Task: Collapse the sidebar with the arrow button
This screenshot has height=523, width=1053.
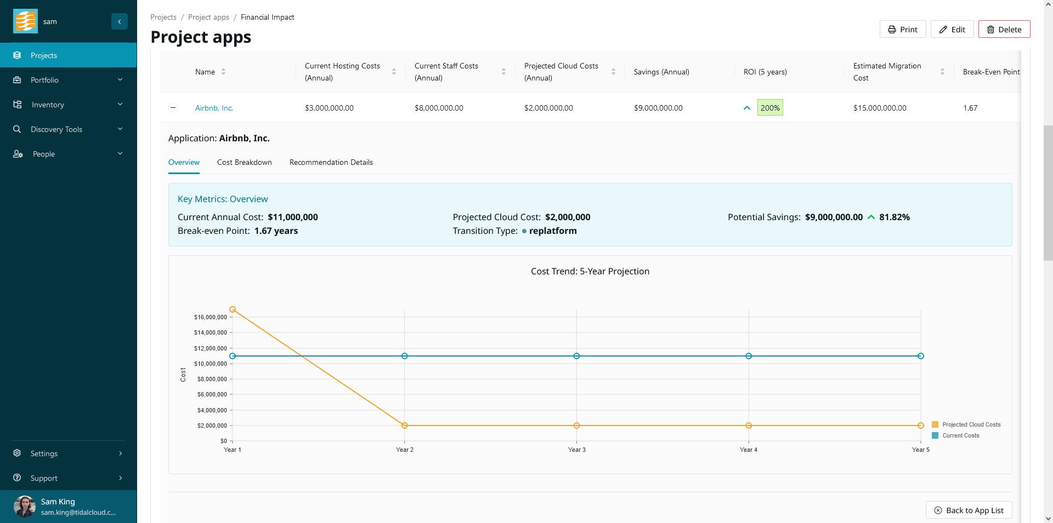Action: click(119, 21)
